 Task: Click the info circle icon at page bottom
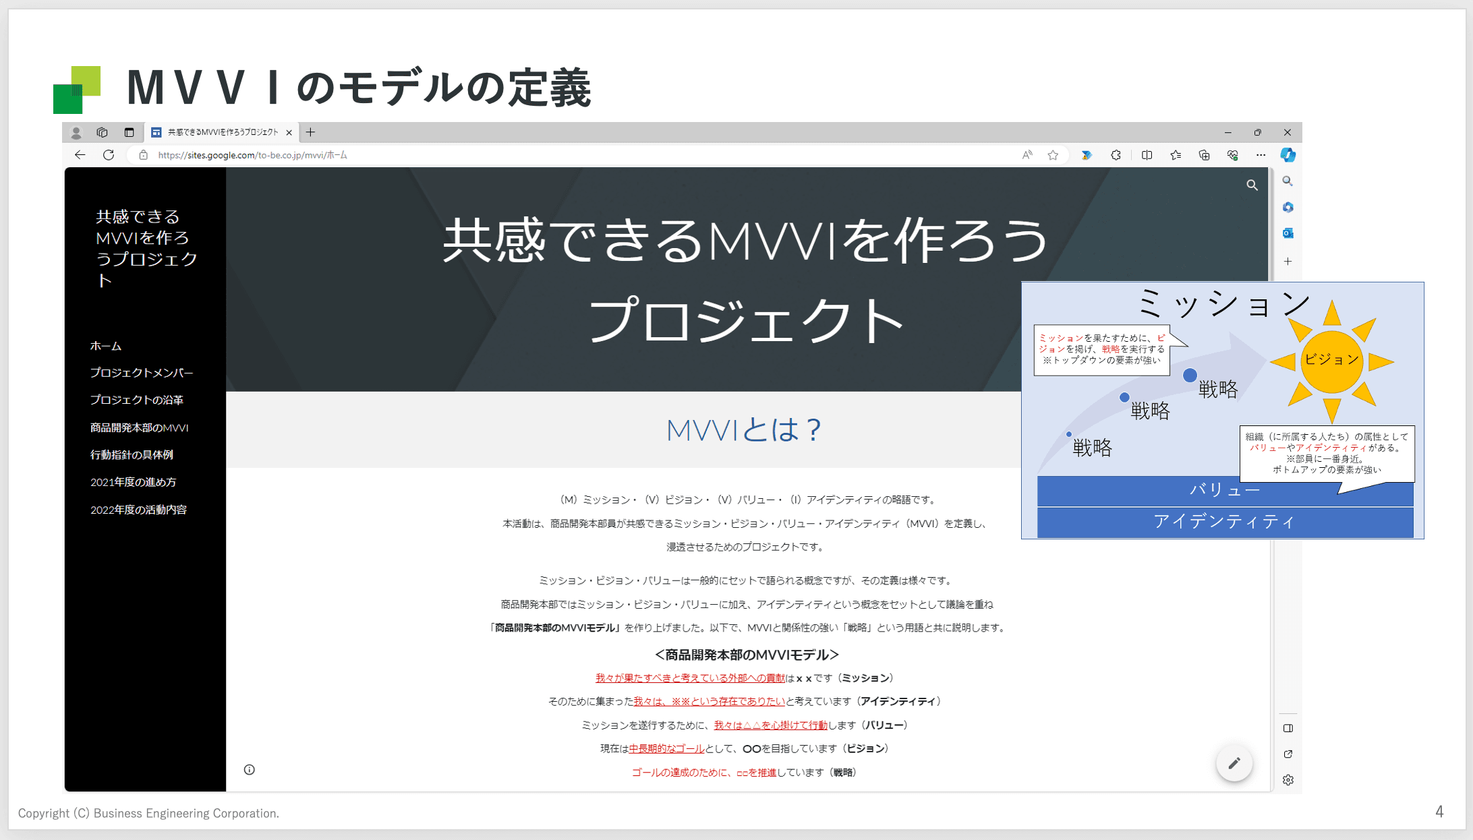tap(250, 770)
